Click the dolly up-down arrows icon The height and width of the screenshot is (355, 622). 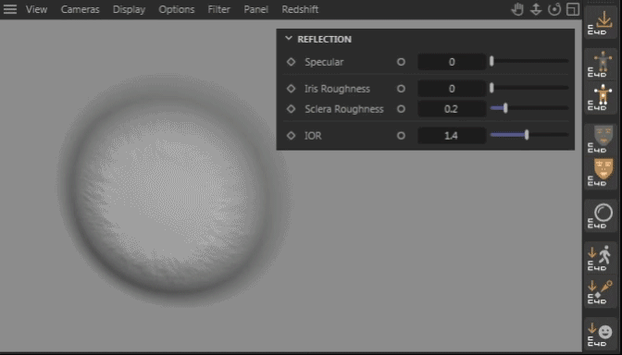tap(536, 9)
